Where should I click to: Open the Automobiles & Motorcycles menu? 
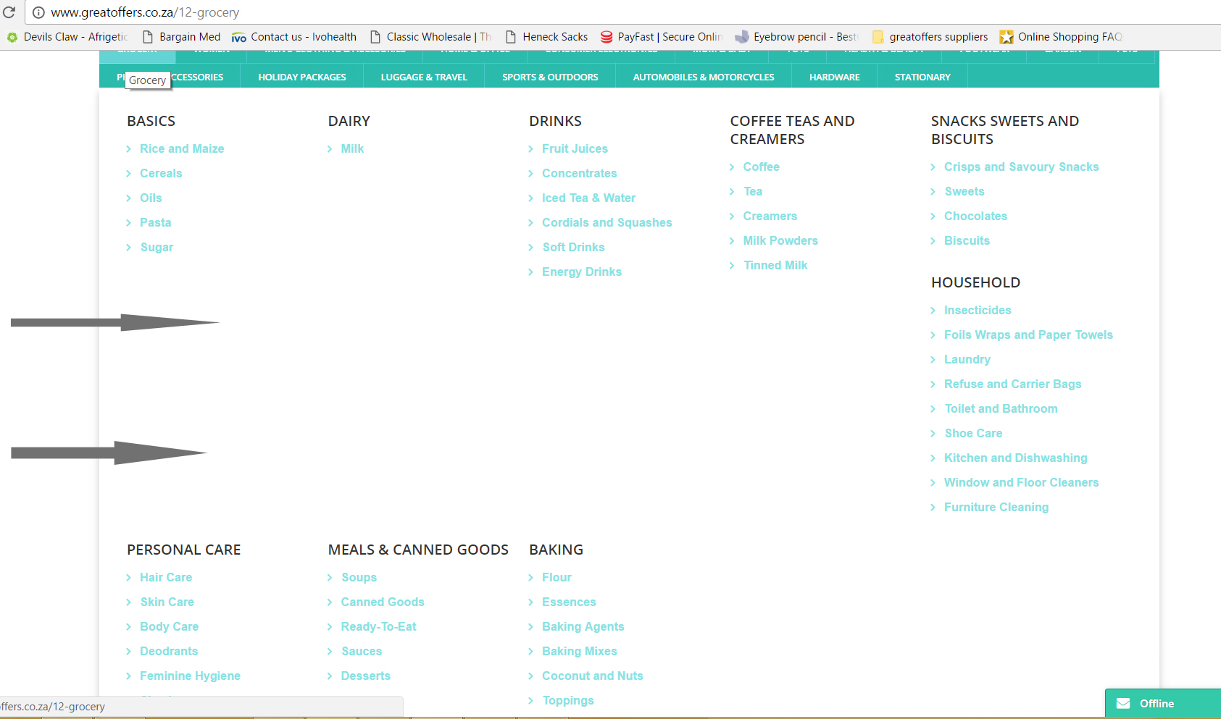point(704,77)
